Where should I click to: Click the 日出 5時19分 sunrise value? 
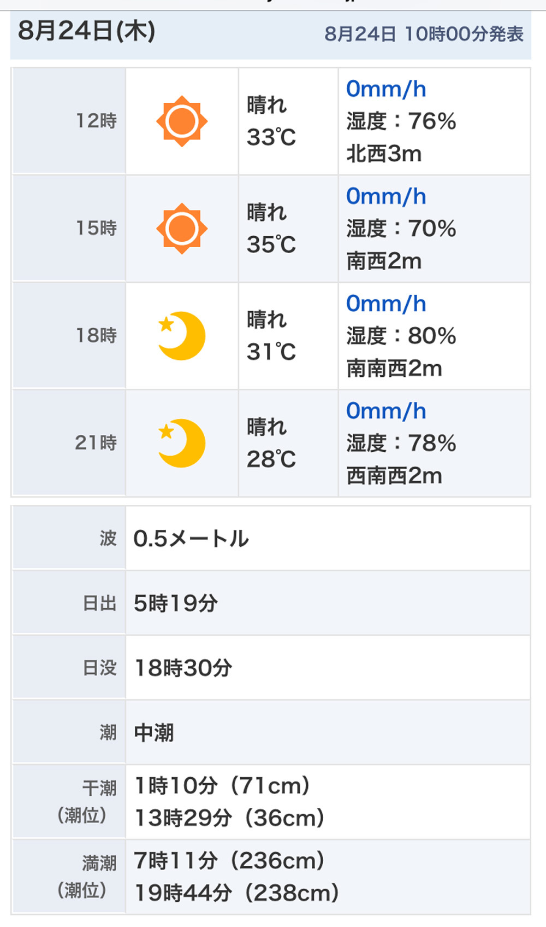click(x=176, y=603)
